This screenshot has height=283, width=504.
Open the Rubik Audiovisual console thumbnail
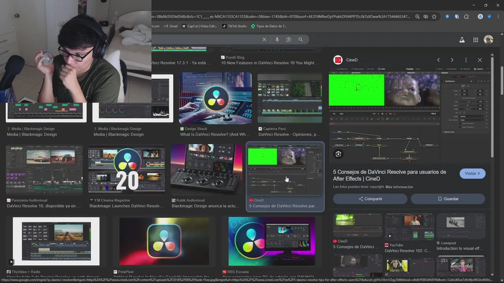(x=207, y=170)
